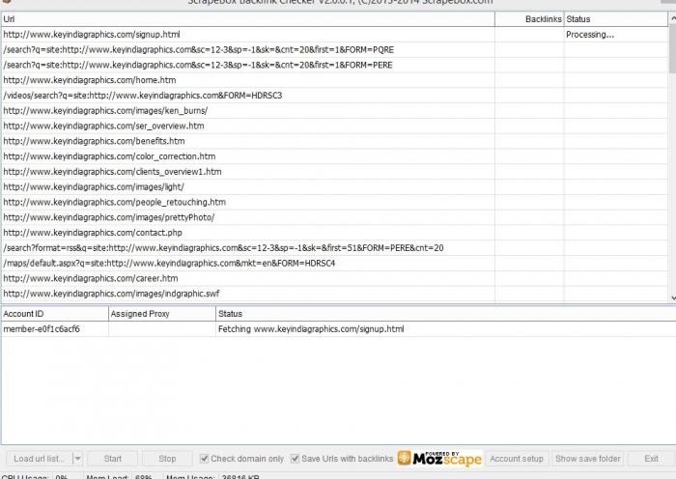The width and height of the screenshot is (676, 479).
Task: Click the Load url list button
Action: (x=39, y=459)
